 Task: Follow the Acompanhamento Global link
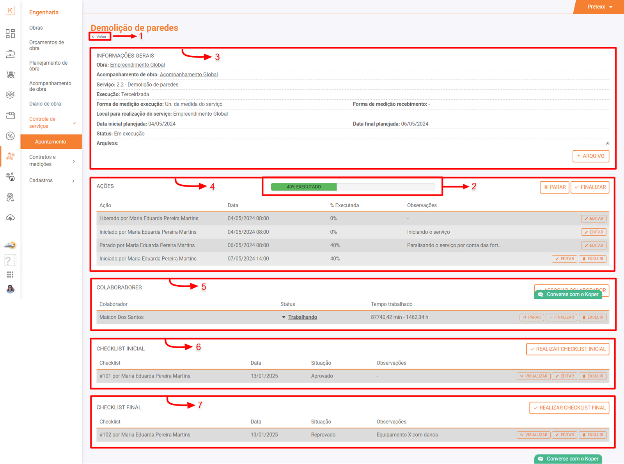[188, 74]
